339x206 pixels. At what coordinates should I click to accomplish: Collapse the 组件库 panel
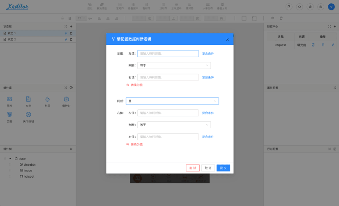pos(66,88)
